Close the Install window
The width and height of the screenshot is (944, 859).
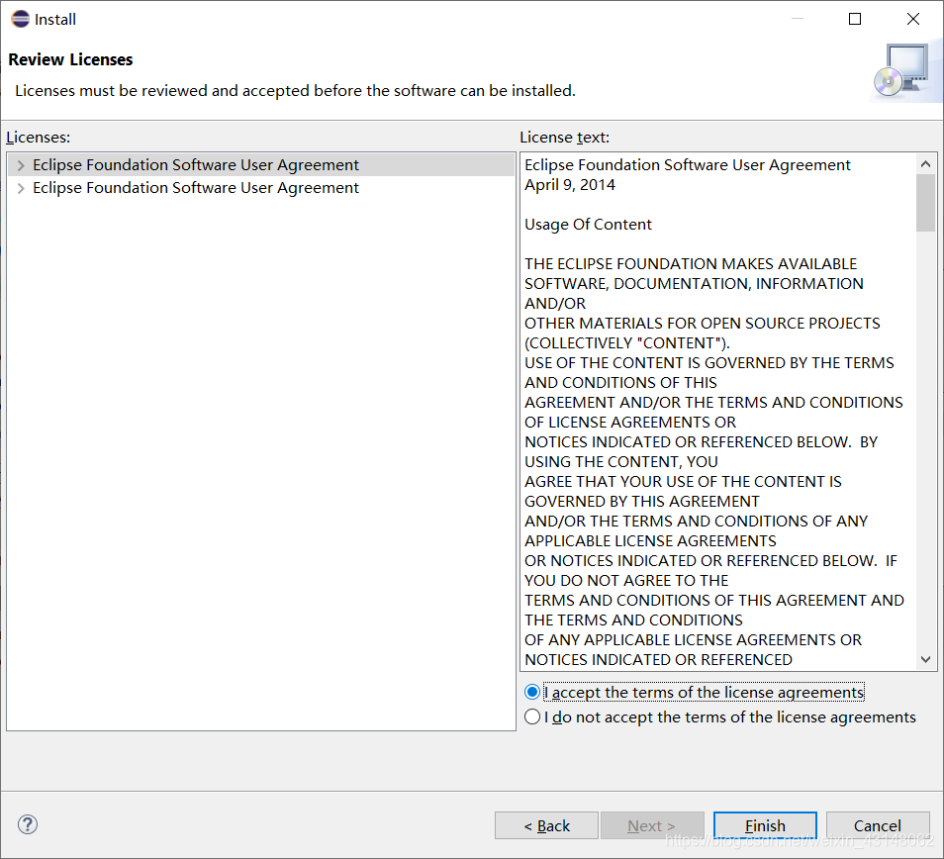913,19
